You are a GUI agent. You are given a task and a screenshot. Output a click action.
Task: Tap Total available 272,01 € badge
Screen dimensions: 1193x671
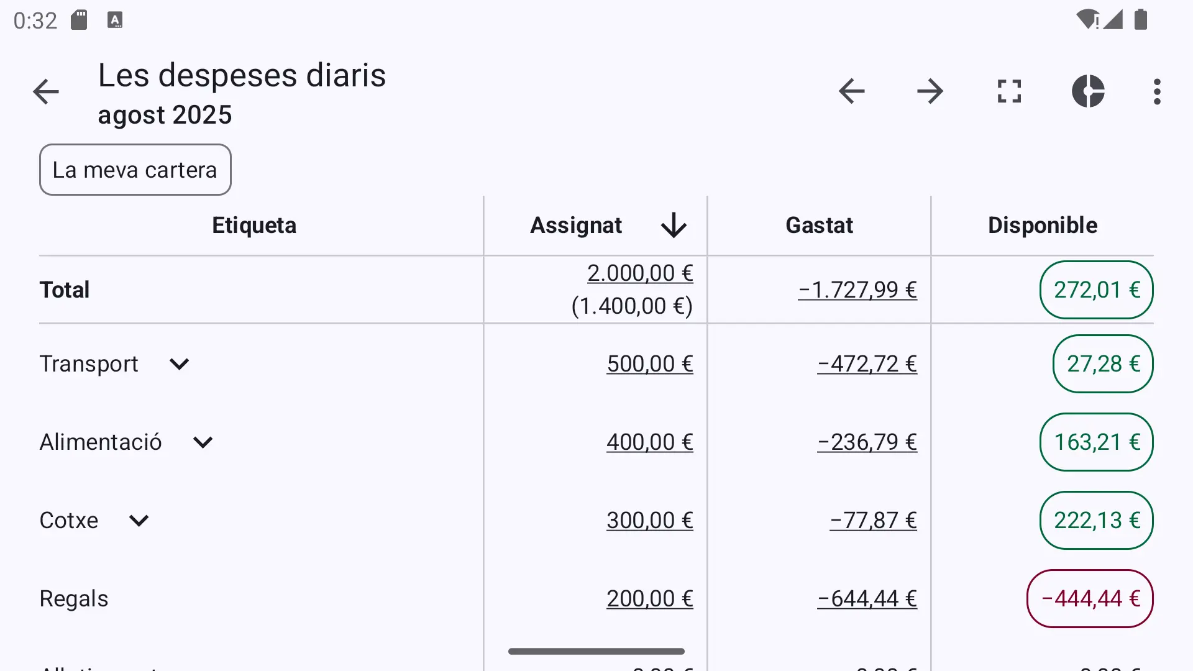pyautogui.click(x=1097, y=290)
